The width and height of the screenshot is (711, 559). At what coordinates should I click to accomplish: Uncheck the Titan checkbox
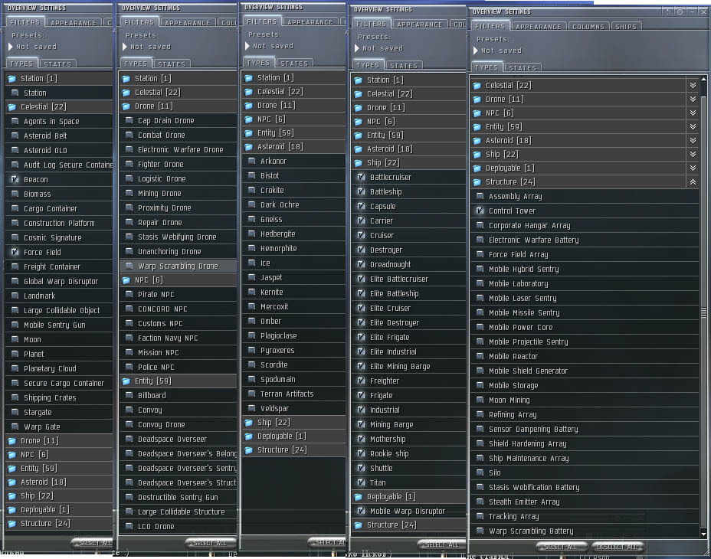[362, 483]
